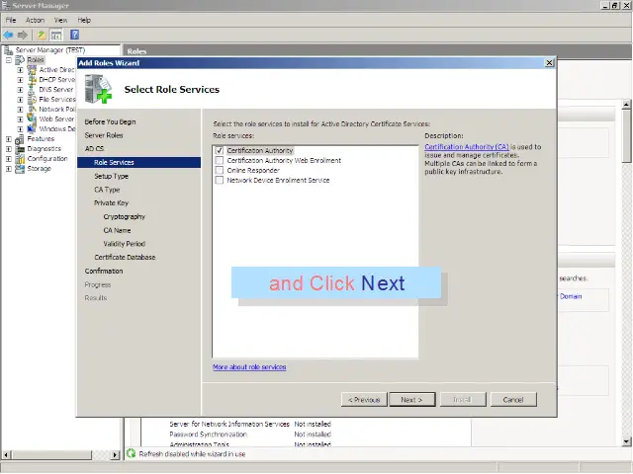Select Private Key in wizard steps
633x474 pixels.
111,202
